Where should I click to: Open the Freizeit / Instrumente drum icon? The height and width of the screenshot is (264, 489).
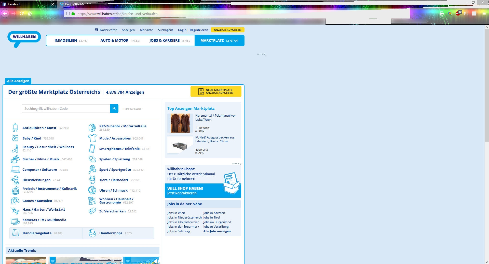point(15,190)
